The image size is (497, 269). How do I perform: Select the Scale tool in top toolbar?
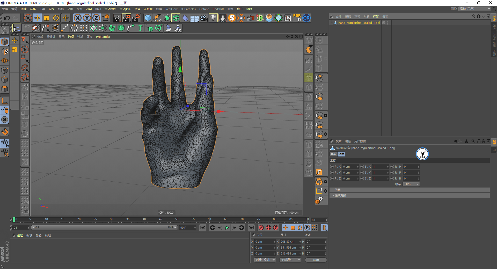point(47,18)
